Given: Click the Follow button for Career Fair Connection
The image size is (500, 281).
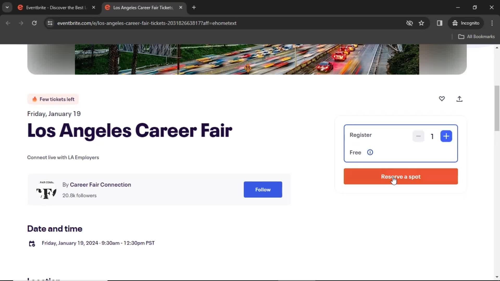Looking at the screenshot, I should [x=263, y=189].
